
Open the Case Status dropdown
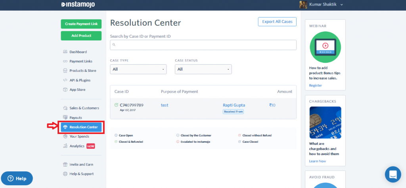203,69
